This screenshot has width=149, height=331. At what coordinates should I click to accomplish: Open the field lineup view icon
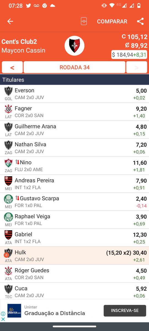coord(84,22)
